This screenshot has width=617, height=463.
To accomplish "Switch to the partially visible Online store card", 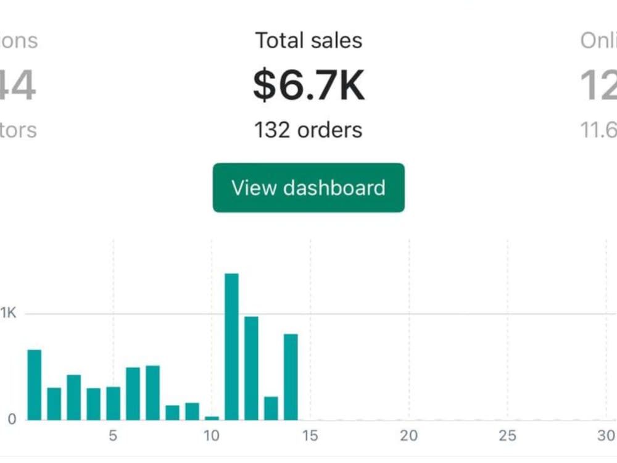I will point(598,85).
